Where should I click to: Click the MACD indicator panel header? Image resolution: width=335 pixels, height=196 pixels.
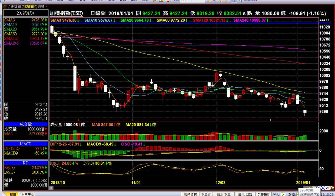(26, 144)
